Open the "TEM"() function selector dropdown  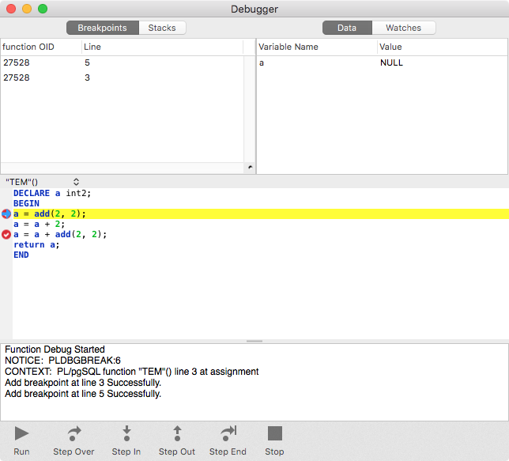point(42,182)
